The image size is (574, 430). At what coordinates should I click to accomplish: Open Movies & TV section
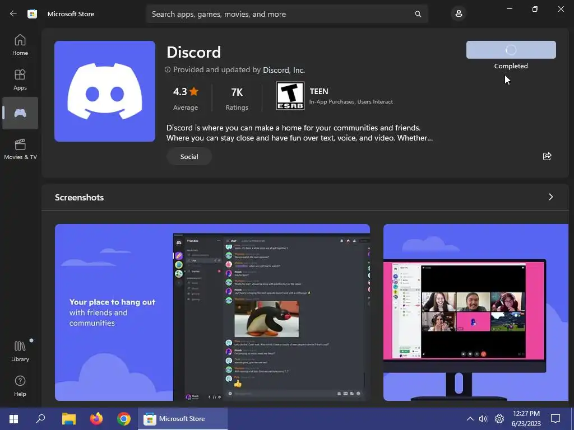[20, 149]
